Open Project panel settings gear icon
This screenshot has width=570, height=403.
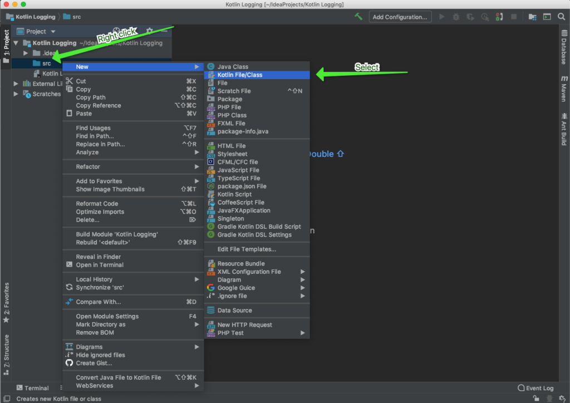click(x=149, y=31)
